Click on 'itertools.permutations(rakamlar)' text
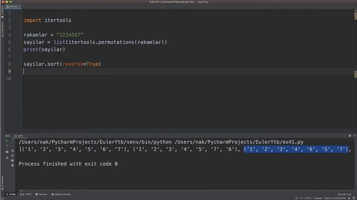Screen dimensions: 357x200 tap(116, 42)
